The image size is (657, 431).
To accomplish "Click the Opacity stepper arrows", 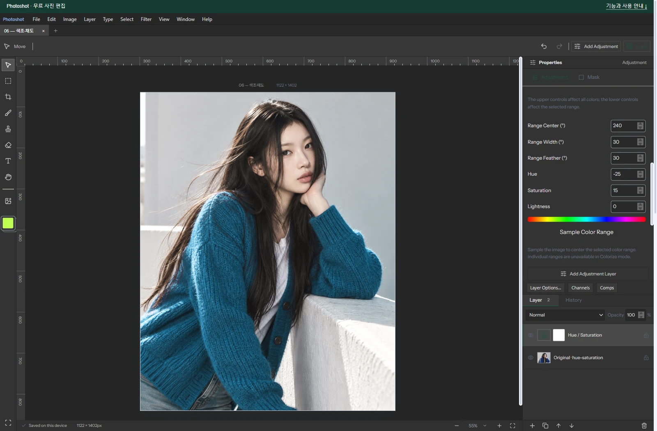I will (641, 315).
